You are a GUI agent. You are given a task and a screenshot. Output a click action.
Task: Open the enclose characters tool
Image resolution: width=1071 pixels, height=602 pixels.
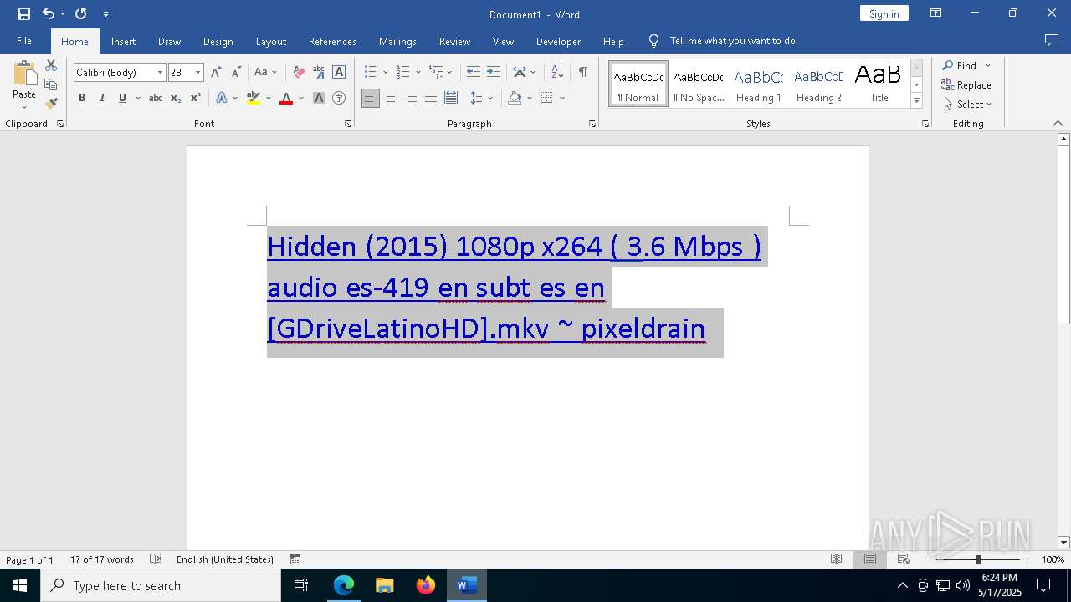[x=339, y=98]
